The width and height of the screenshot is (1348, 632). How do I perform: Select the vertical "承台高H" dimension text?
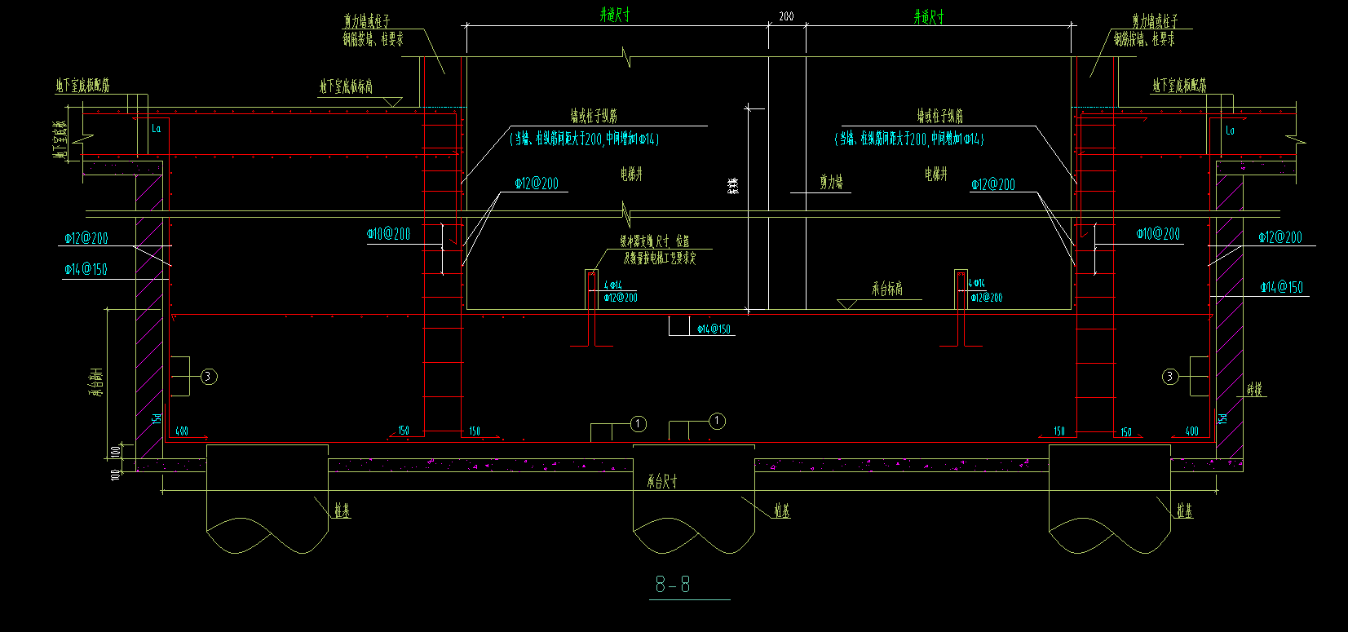click(95, 382)
